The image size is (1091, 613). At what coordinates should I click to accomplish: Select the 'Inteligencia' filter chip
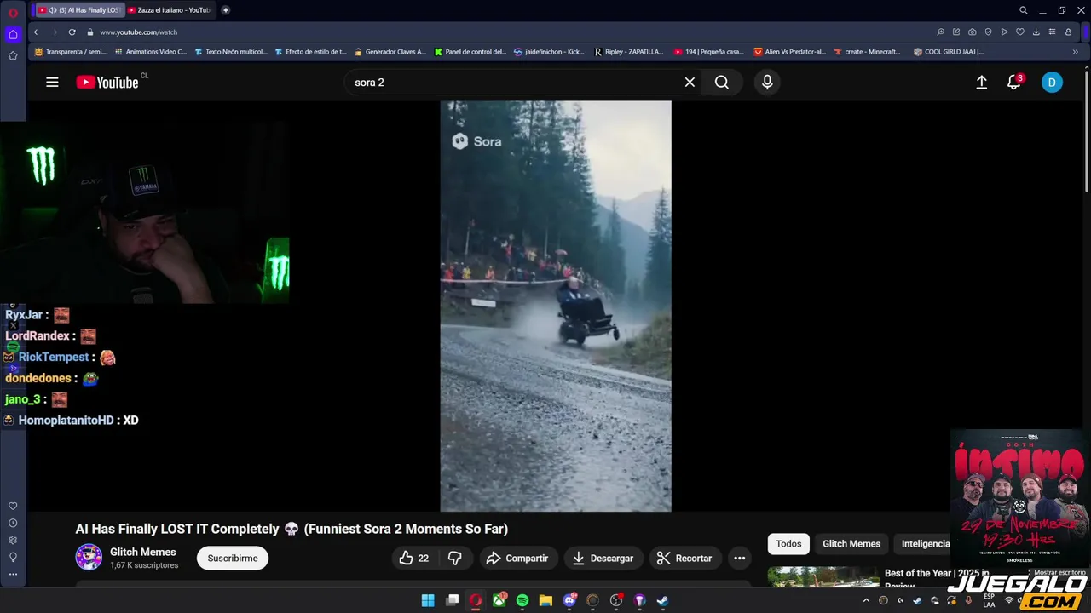pyautogui.click(x=925, y=543)
